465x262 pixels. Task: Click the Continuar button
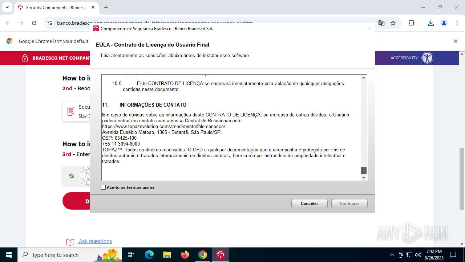(x=349, y=203)
